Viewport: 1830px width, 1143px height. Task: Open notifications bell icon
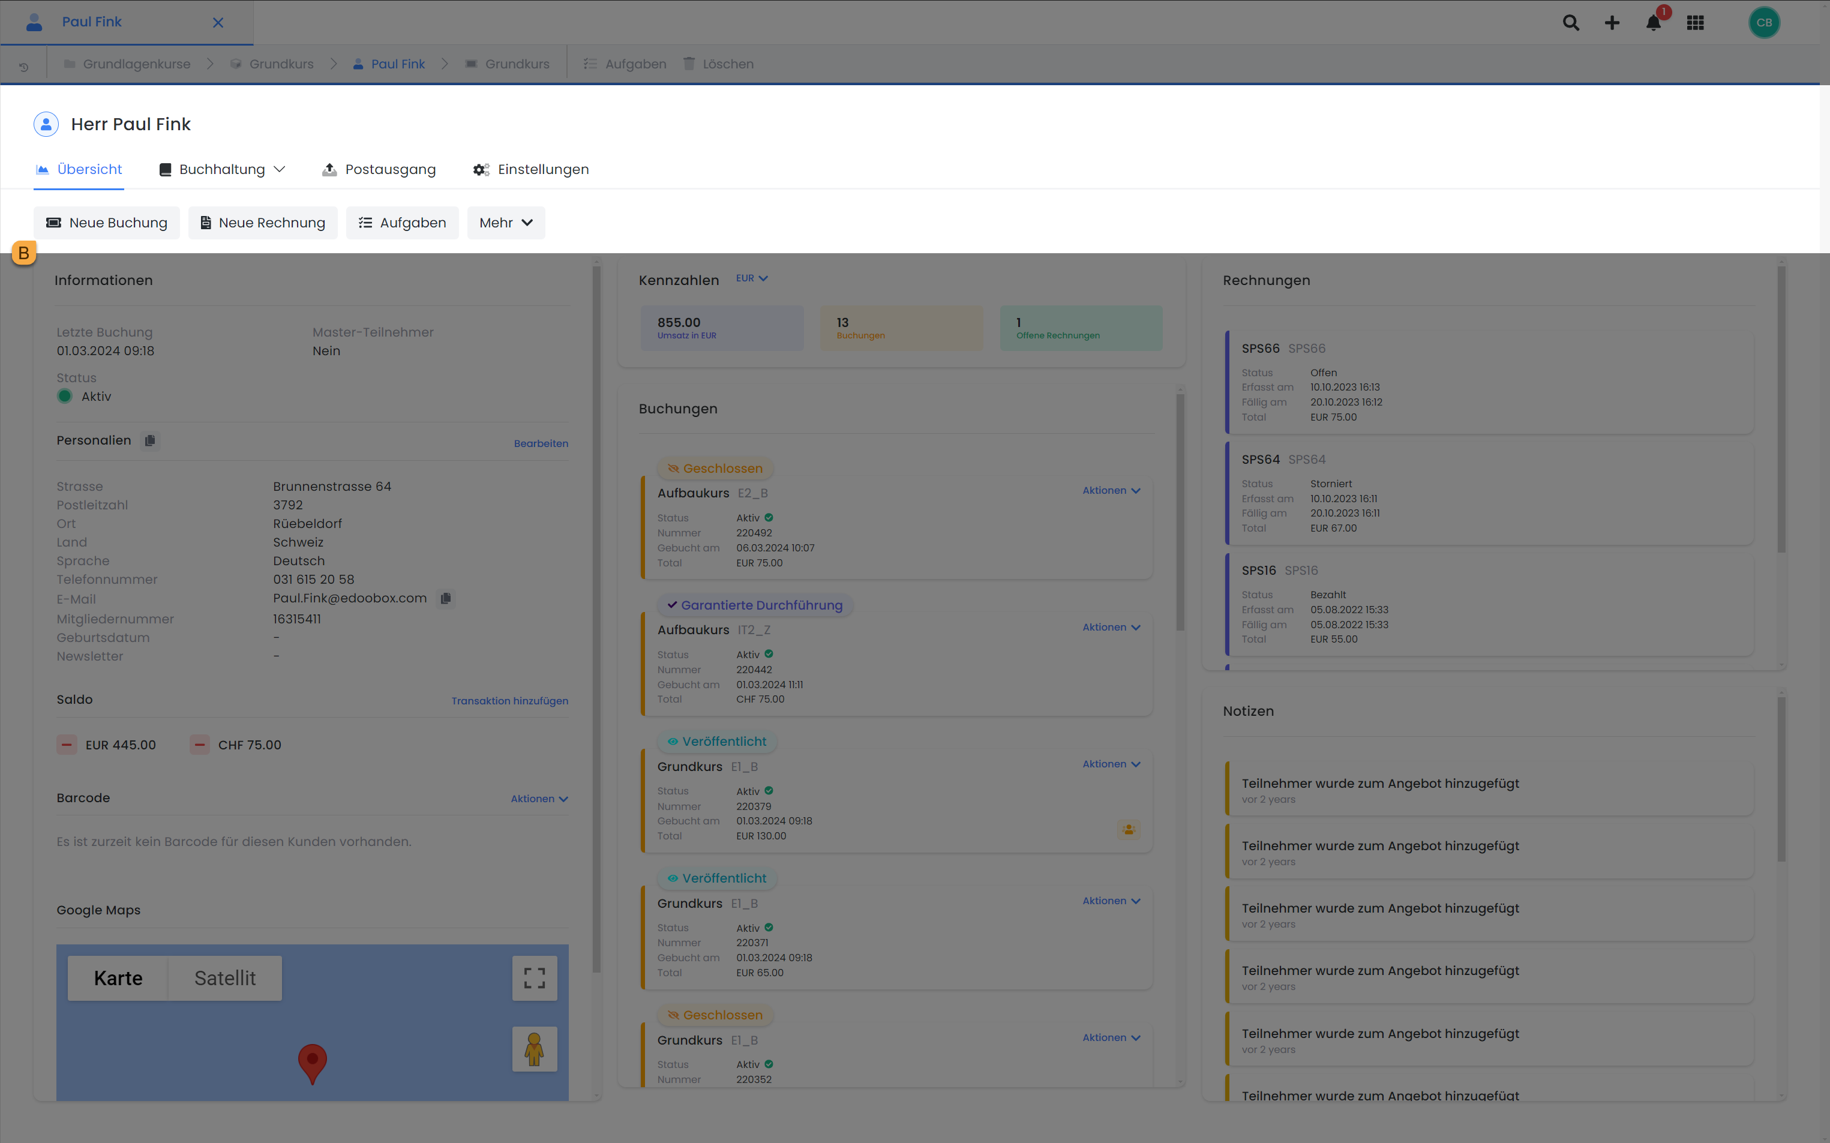coord(1653,23)
